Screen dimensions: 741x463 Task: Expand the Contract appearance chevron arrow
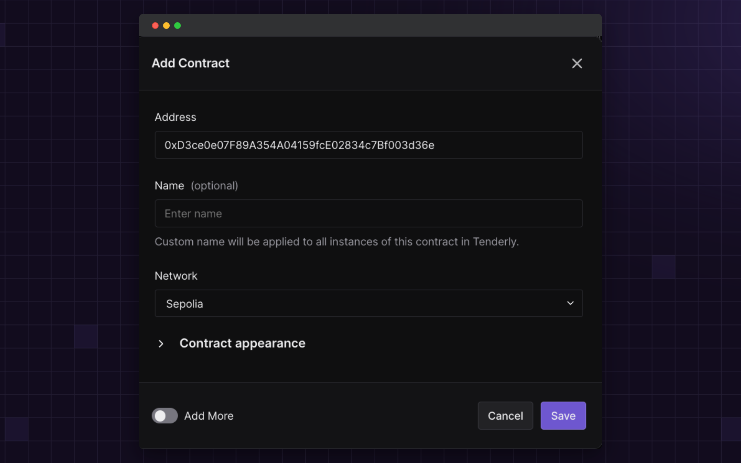(x=161, y=344)
